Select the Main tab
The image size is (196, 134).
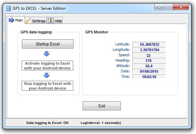[x=16, y=20]
